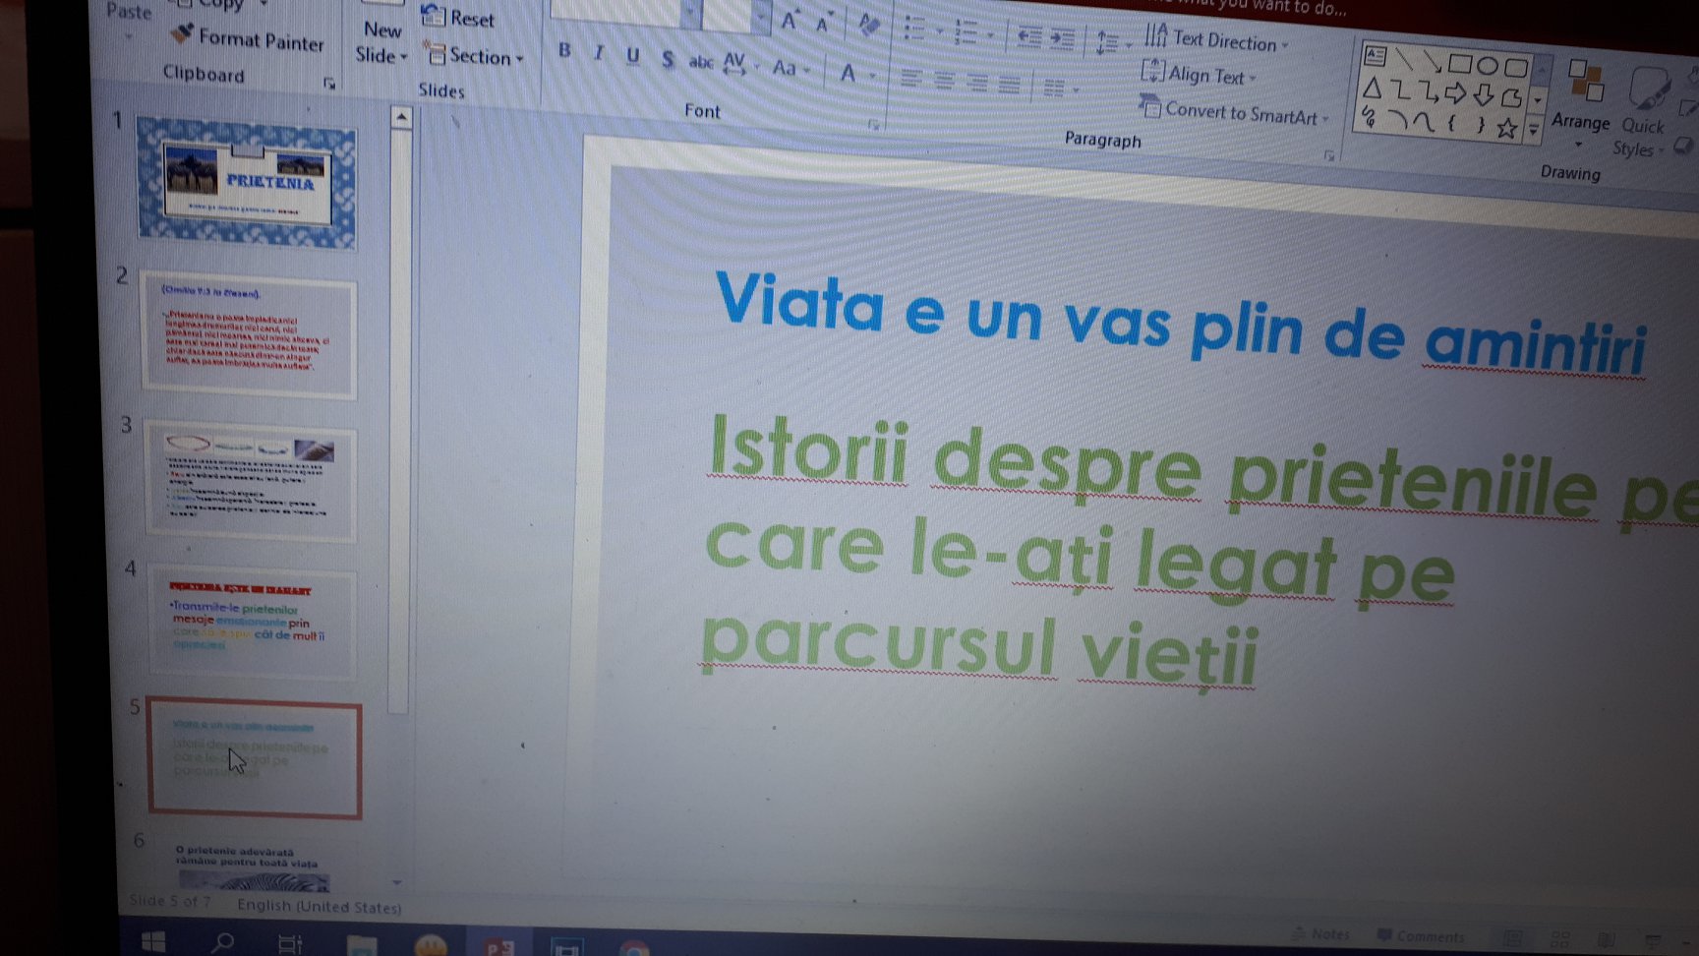Center-align the text
This screenshot has width=1699, height=956.
pyautogui.click(x=944, y=81)
